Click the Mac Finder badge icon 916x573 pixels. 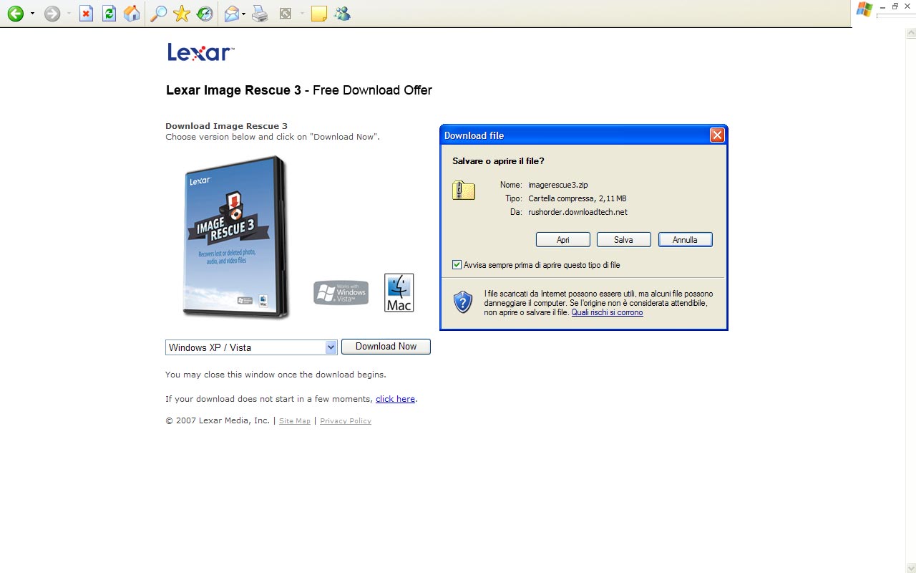[399, 292]
